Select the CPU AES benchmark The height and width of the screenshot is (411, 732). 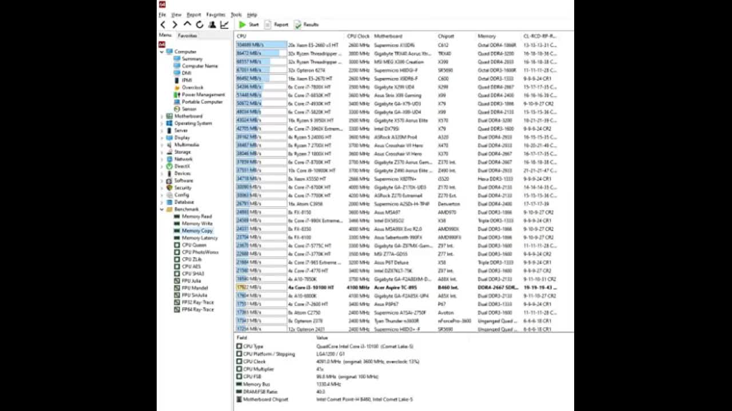click(192, 267)
